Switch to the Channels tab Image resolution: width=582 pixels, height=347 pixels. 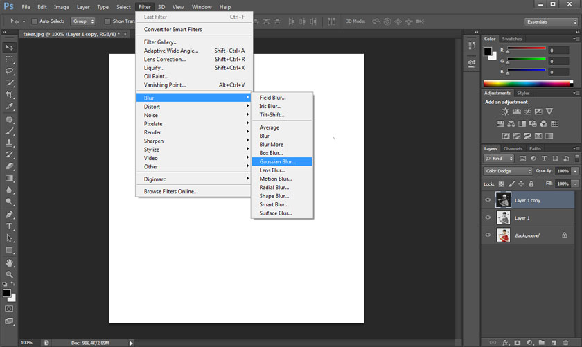[x=513, y=148]
